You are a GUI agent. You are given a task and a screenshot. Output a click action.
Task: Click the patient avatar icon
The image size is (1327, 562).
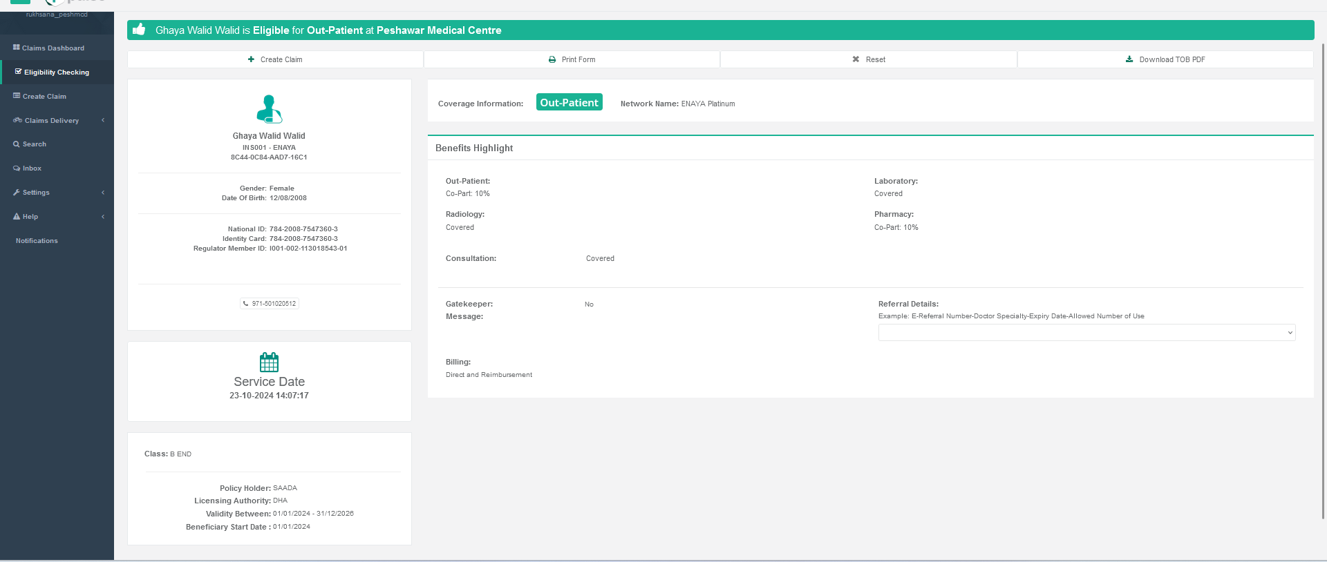tap(269, 109)
